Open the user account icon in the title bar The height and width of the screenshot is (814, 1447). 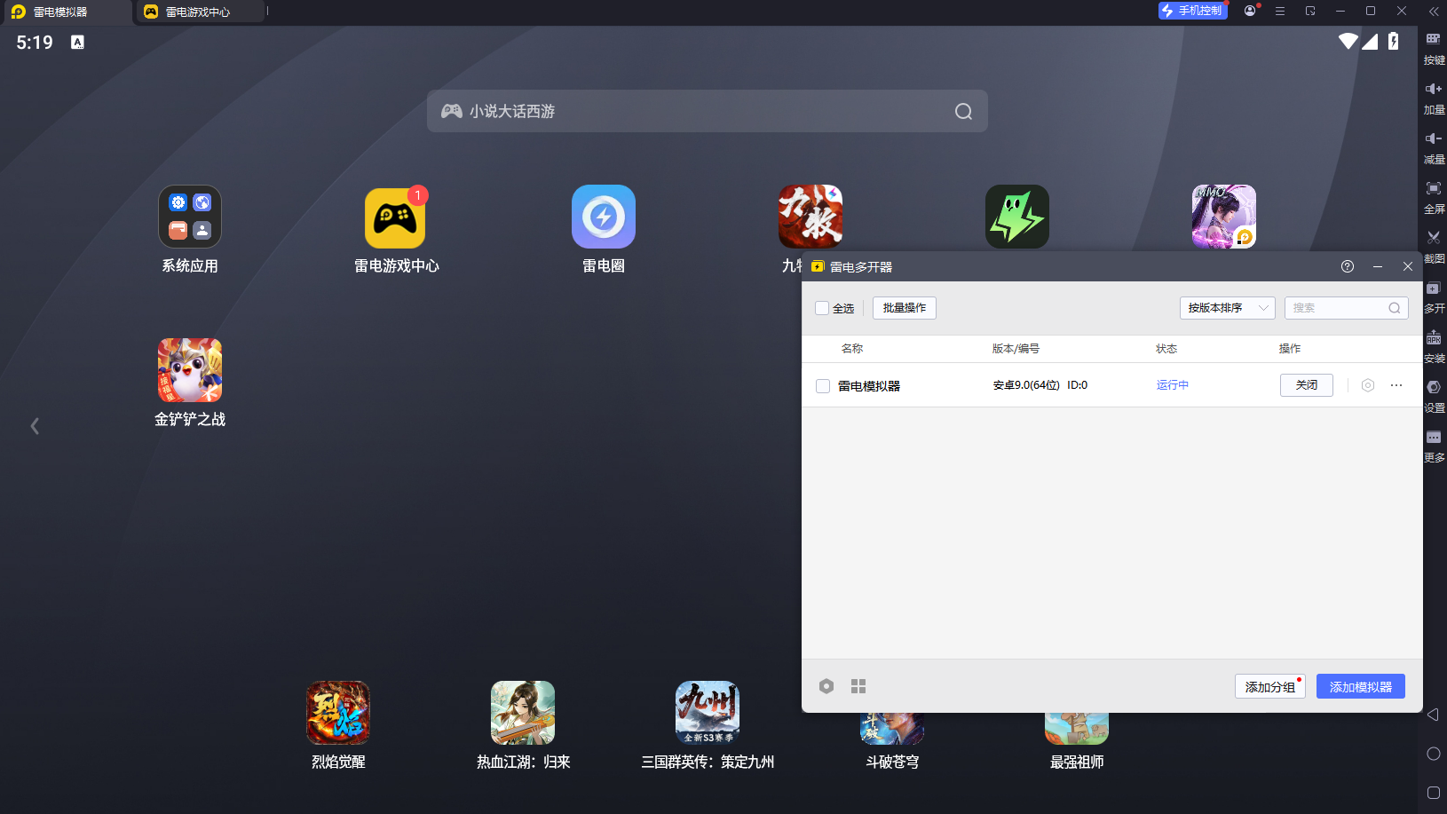tap(1250, 11)
